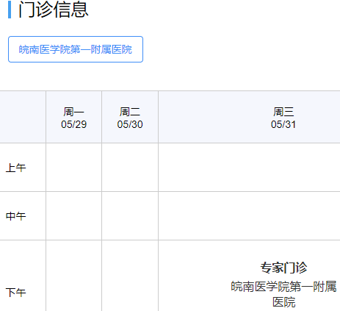Click the 下午 row label
This screenshot has height=311, width=340.
point(15,293)
